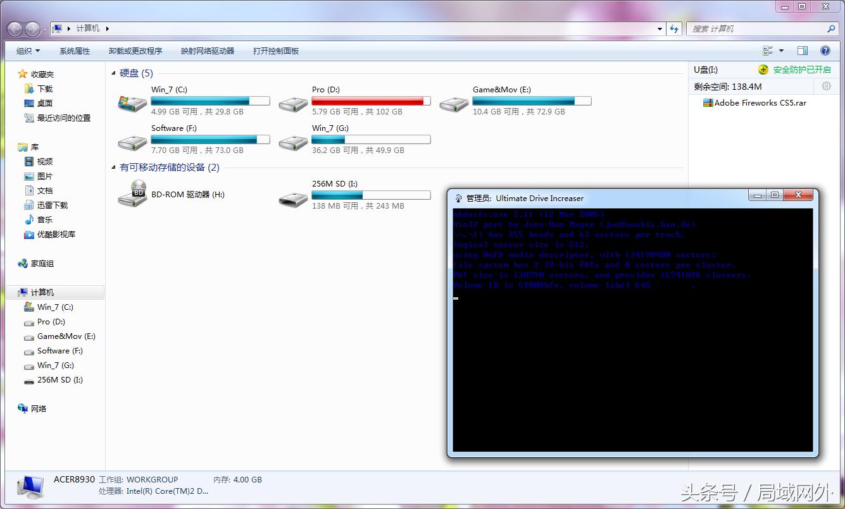Click the change view icon in the toolbar
This screenshot has height=509, width=845.
768,51
